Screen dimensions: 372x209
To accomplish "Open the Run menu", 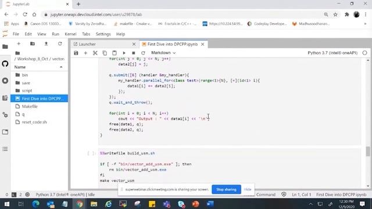I will (x=56, y=34).
